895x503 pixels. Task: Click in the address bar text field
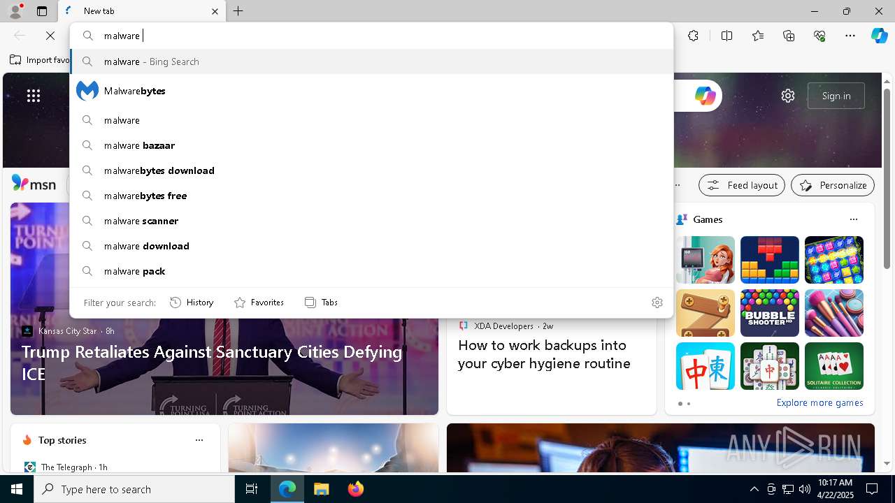point(385,36)
